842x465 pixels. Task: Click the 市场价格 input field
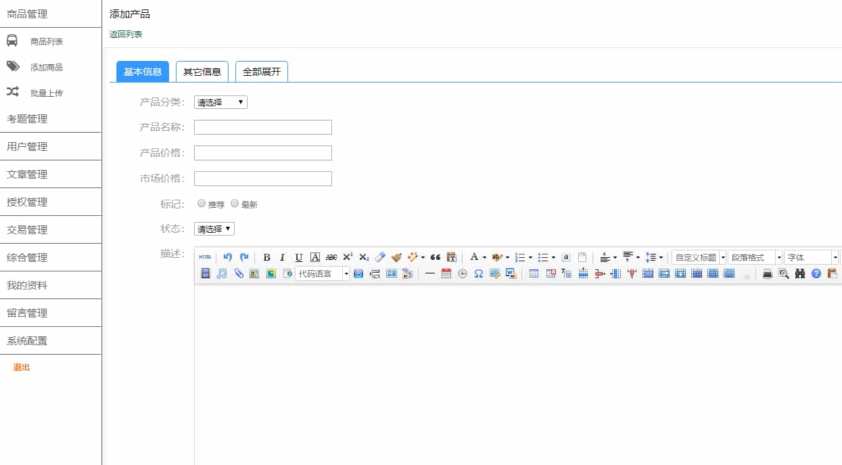pyautogui.click(x=263, y=179)
